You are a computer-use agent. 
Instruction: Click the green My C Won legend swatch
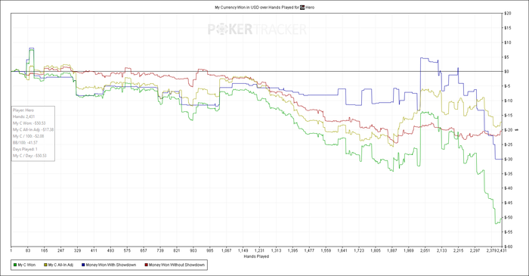pos(15,265)
